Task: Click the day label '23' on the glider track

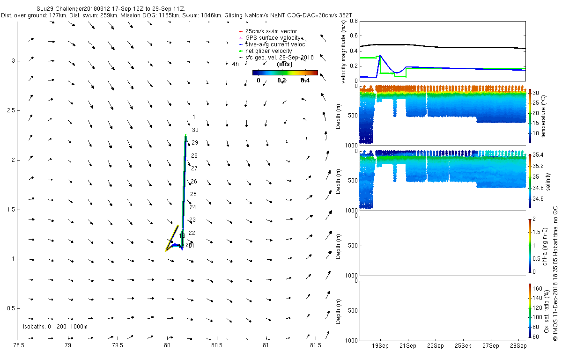Action: tap(192, 220)
